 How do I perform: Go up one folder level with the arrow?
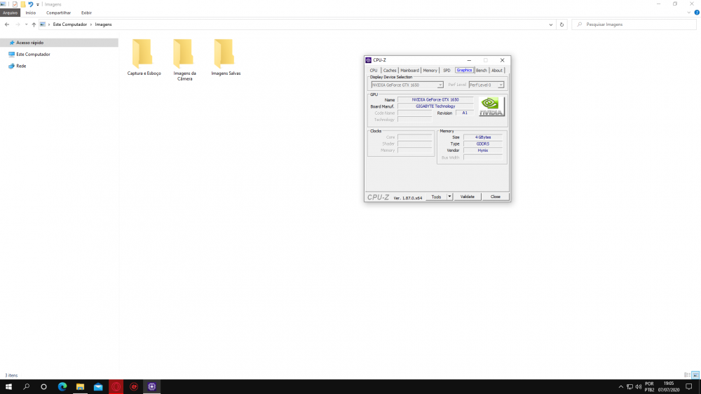pyautogui.click(x=34, y=24)
